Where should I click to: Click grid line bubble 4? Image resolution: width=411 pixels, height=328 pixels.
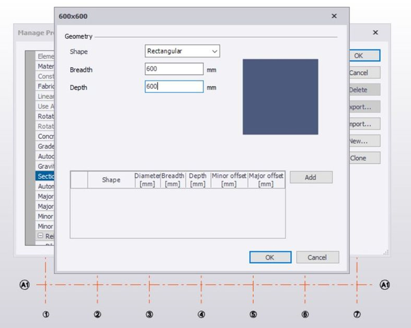(201, 314)
